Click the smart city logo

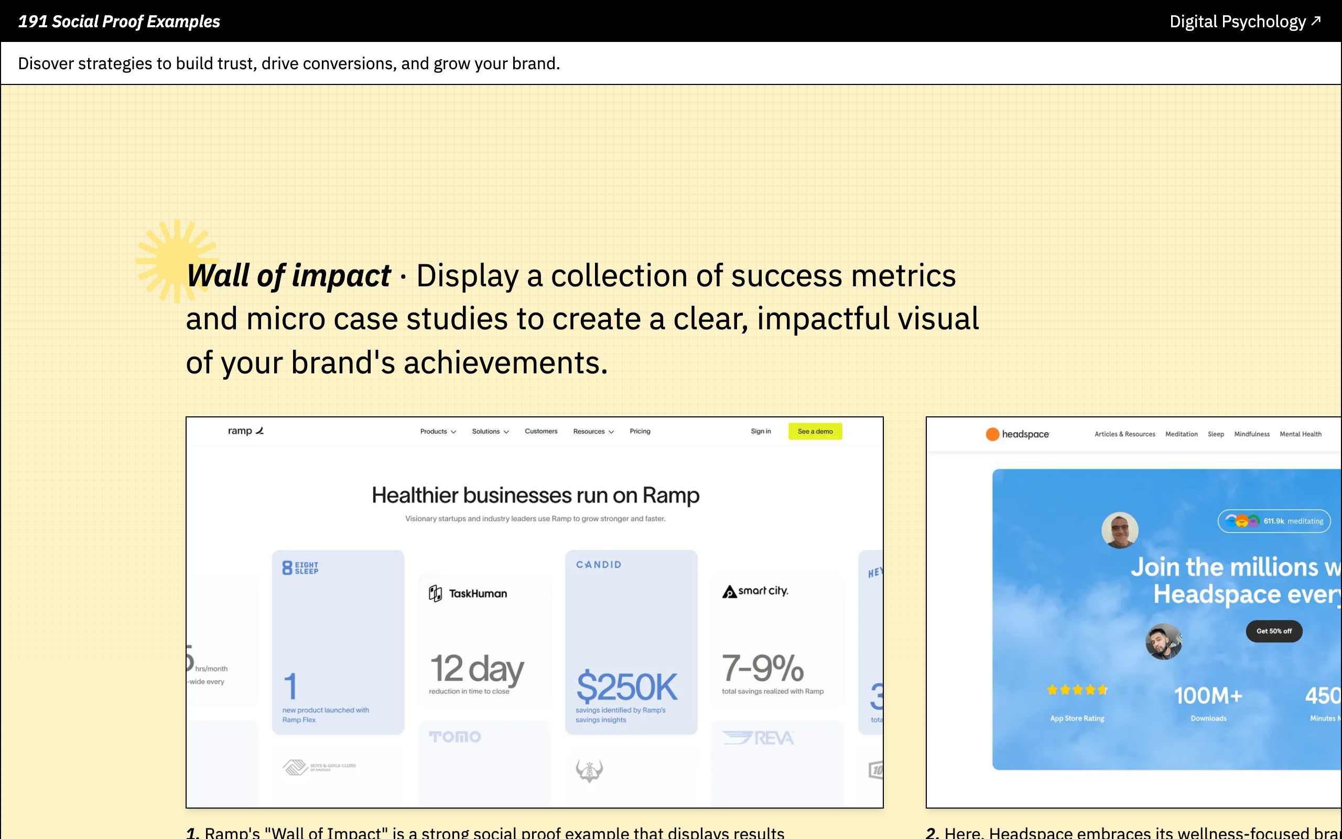pyautogui.click(x=755, y=591)
